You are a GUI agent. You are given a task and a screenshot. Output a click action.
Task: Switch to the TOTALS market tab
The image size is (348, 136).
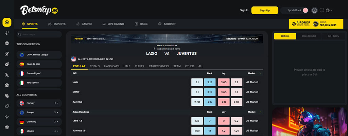(95, 66)
